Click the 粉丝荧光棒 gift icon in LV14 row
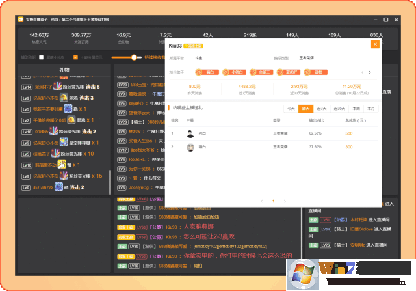416x291 pixels. tap(58, 87)
